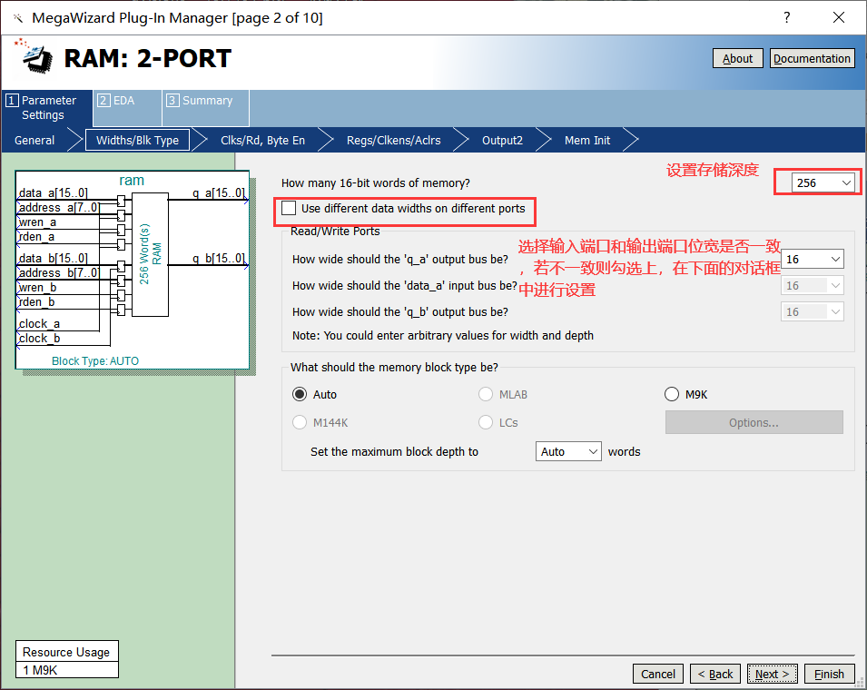
Task: Switch to the EDA tab
Action: point(126,101)
